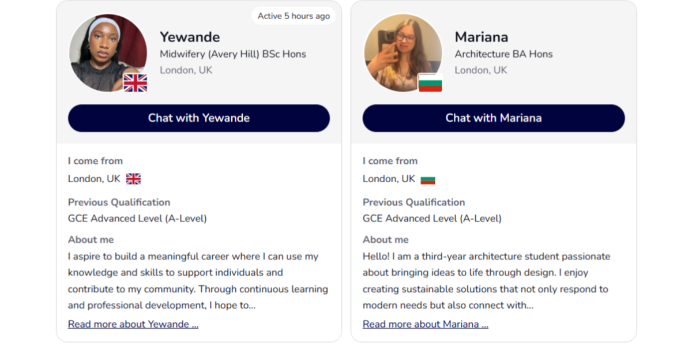
Task: Click the Yewande name heading
Action: 190,37
